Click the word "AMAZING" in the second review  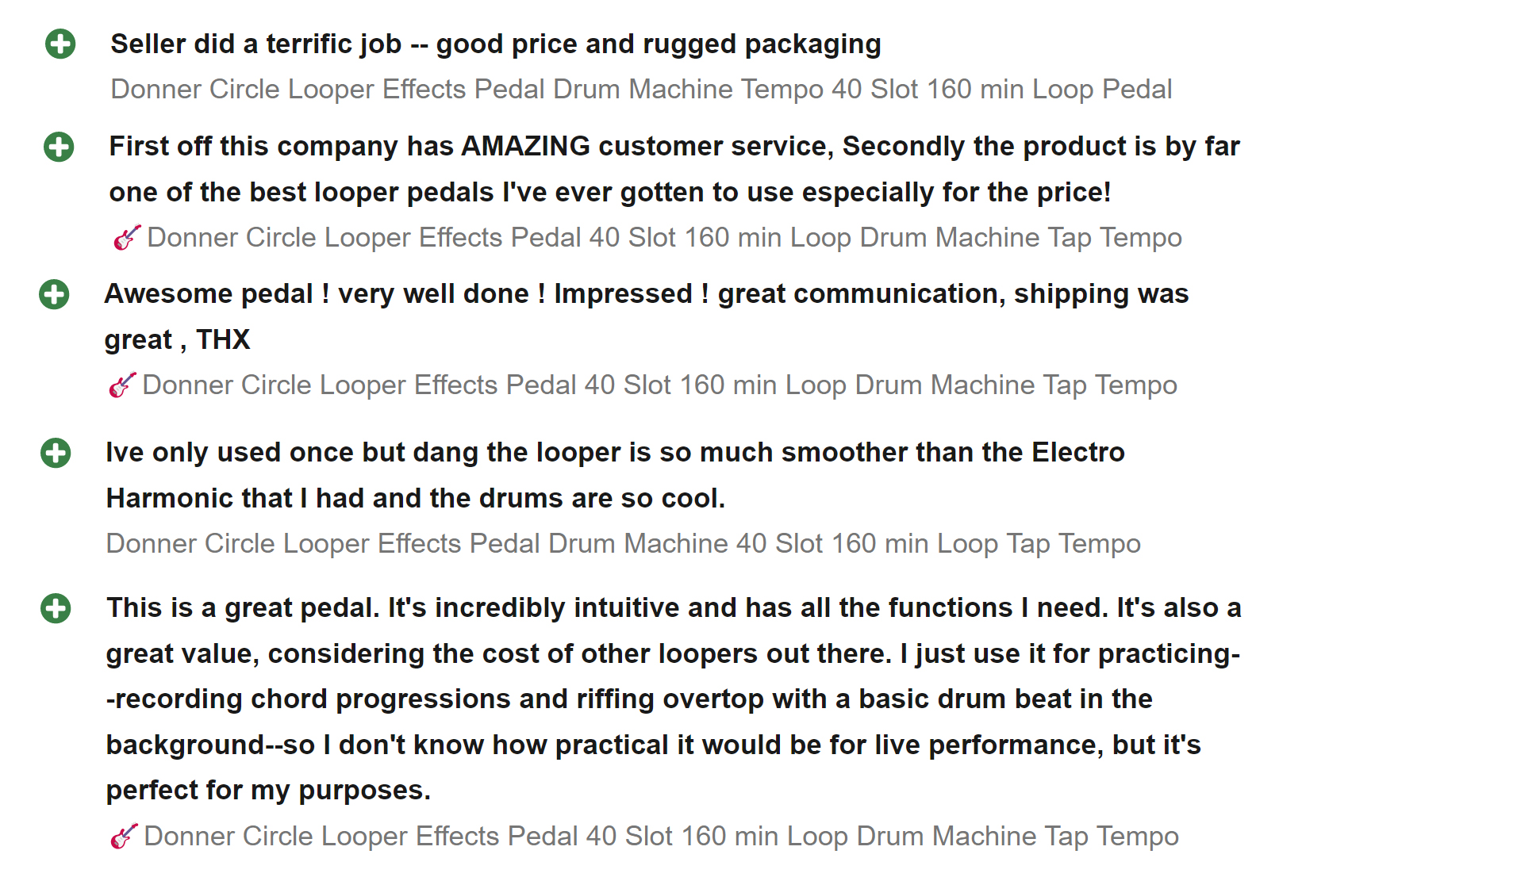coord(525,147)
